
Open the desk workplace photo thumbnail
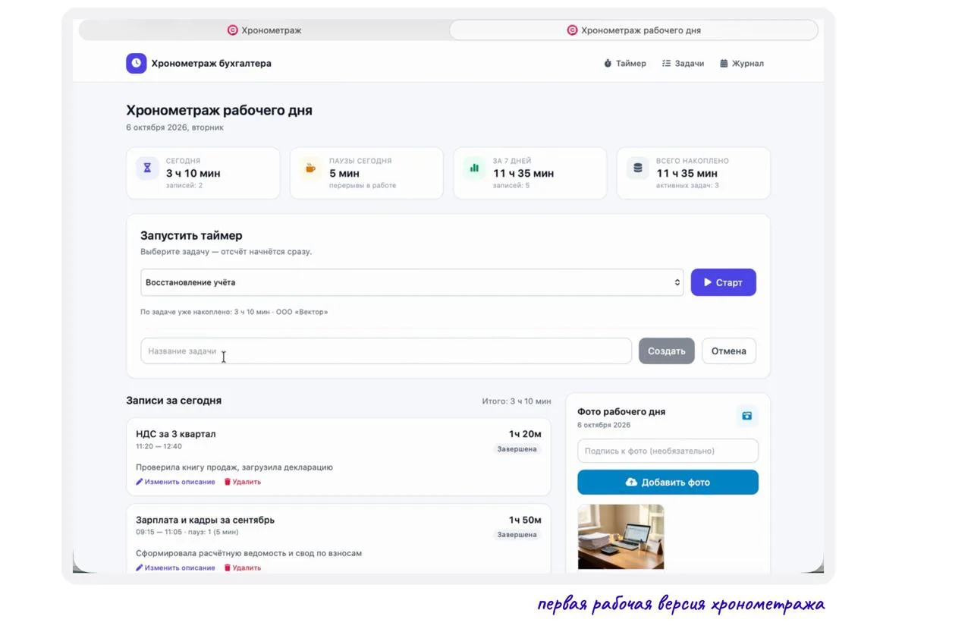(x=621, y=536)
